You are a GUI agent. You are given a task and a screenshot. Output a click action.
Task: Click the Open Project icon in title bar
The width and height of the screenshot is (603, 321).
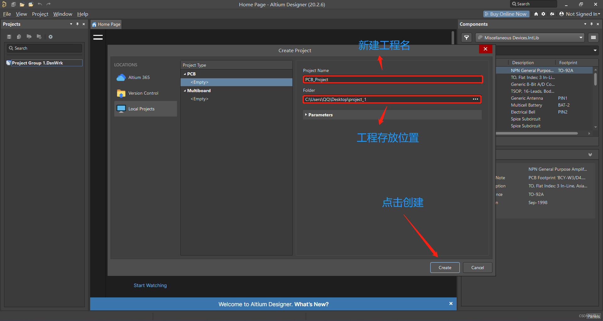[31, 4]
